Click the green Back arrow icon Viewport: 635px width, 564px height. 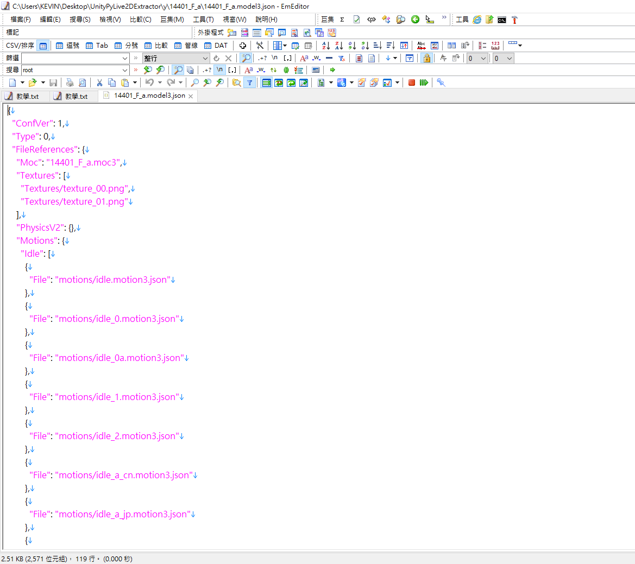415,20
